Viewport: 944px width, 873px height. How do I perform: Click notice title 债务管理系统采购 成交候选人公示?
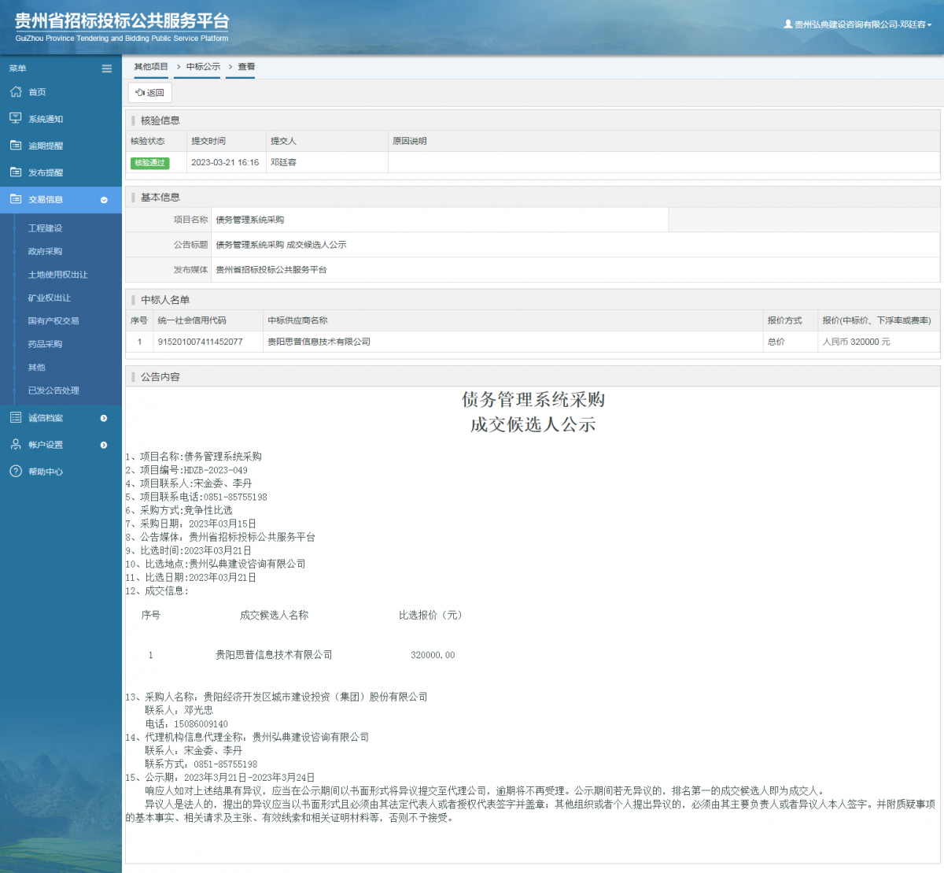pos(281,245)
